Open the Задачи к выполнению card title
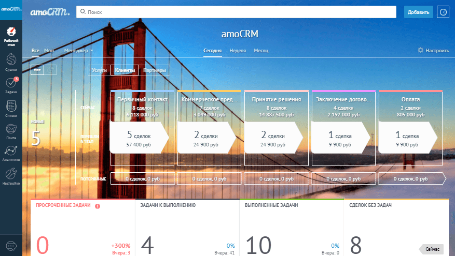This screenshot has height=256, width=455. (x=168, y=205)
